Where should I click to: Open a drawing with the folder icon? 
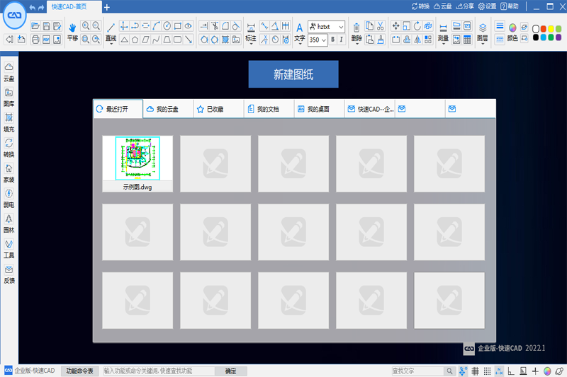pyautogui.click(x=35, y=26)
